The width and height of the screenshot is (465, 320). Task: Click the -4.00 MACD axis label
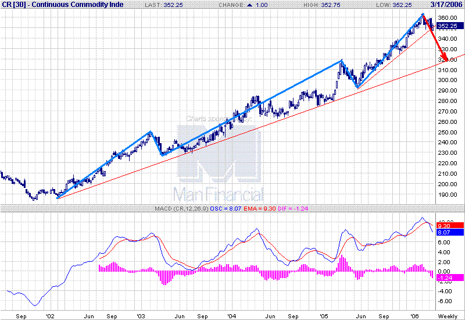(445, 291)
